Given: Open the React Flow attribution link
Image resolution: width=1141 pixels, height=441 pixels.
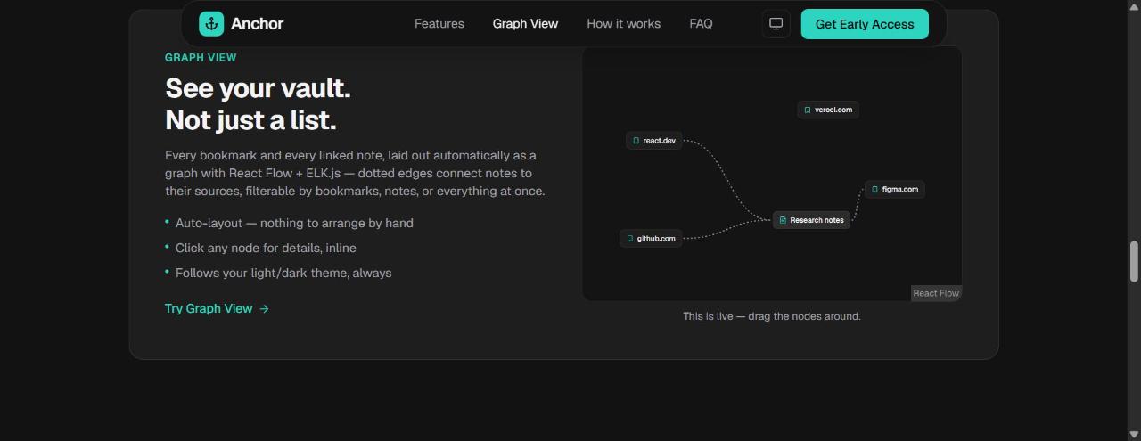Looking at the screenshot, I should point(936,293).
